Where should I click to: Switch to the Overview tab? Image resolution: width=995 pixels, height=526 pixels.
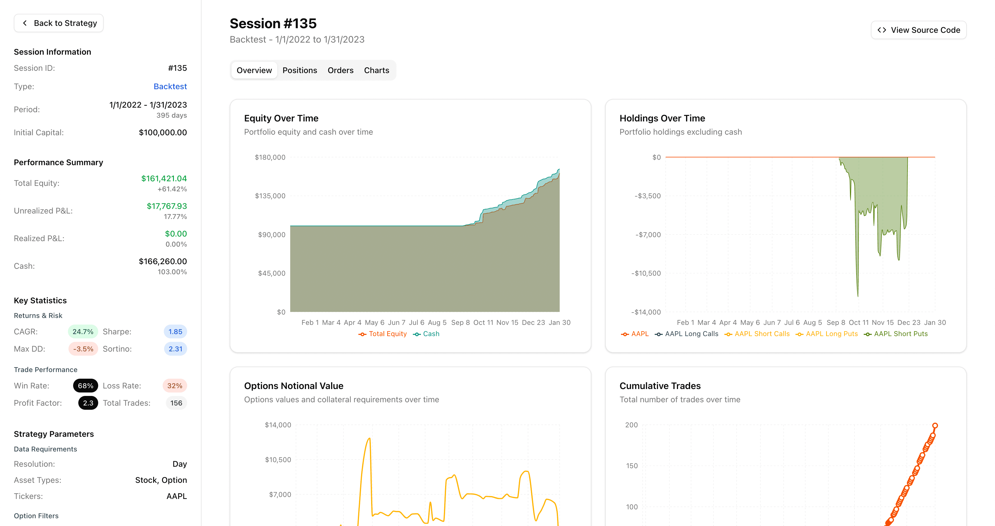click(254, 70)
